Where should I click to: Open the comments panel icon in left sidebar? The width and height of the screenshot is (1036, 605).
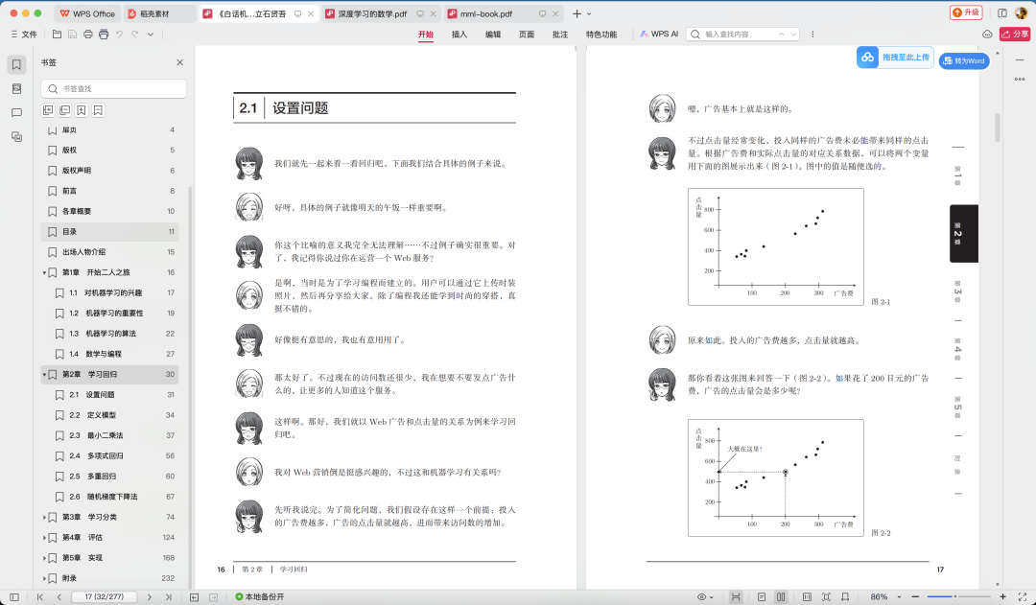point(16,113)
